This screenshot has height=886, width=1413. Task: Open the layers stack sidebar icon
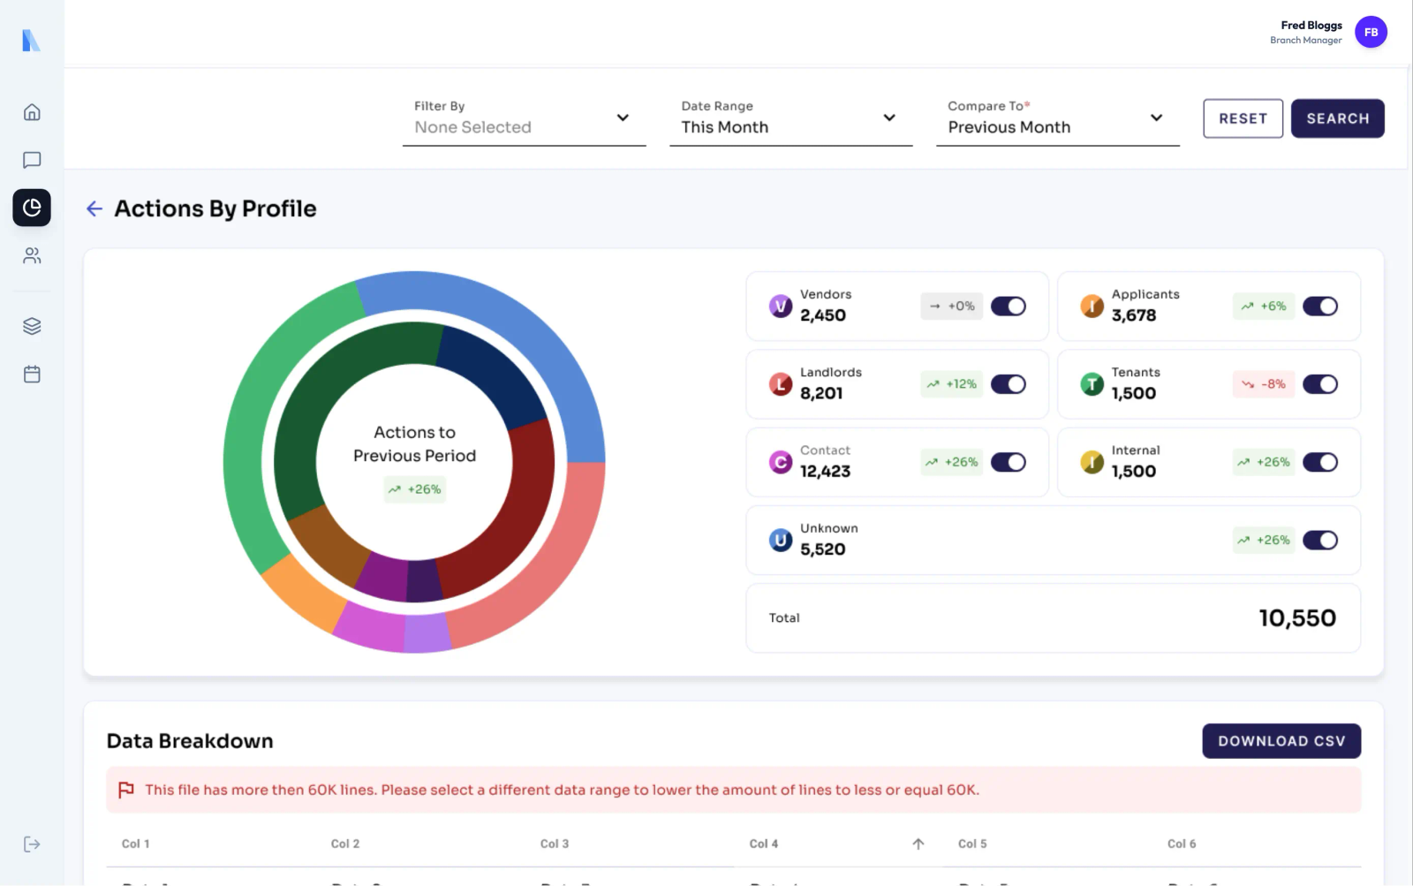point(32,326)
